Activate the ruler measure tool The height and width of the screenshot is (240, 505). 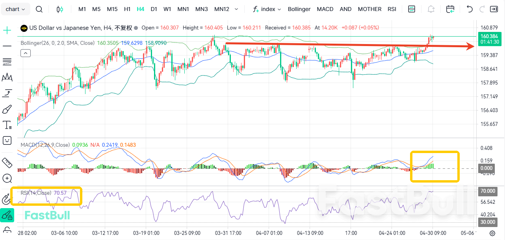click(7, 162)
